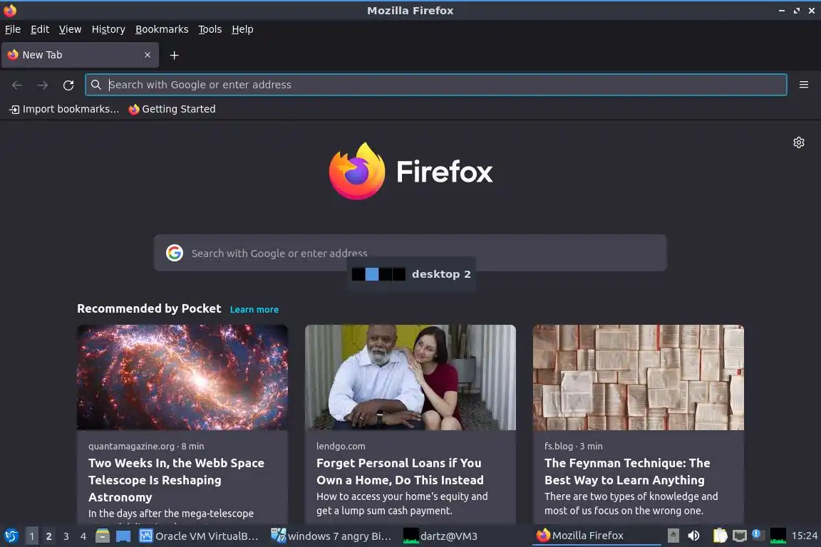Image resolution: width=821 pixels, height=547 pixels.
Task: Switch to Oracle VM VirtualBox window
Action: [x=200, y=536]
